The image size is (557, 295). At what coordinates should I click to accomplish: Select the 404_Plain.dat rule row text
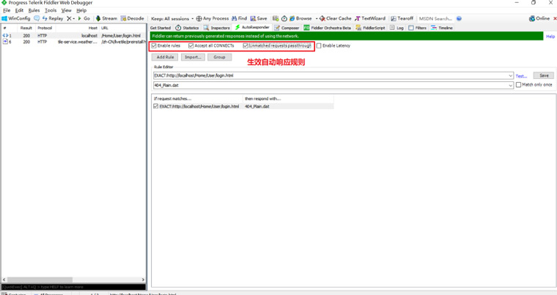(257, 106)
